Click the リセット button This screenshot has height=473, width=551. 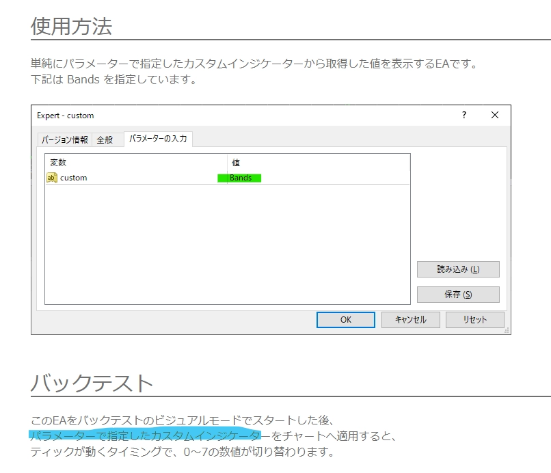pos(474,320)
